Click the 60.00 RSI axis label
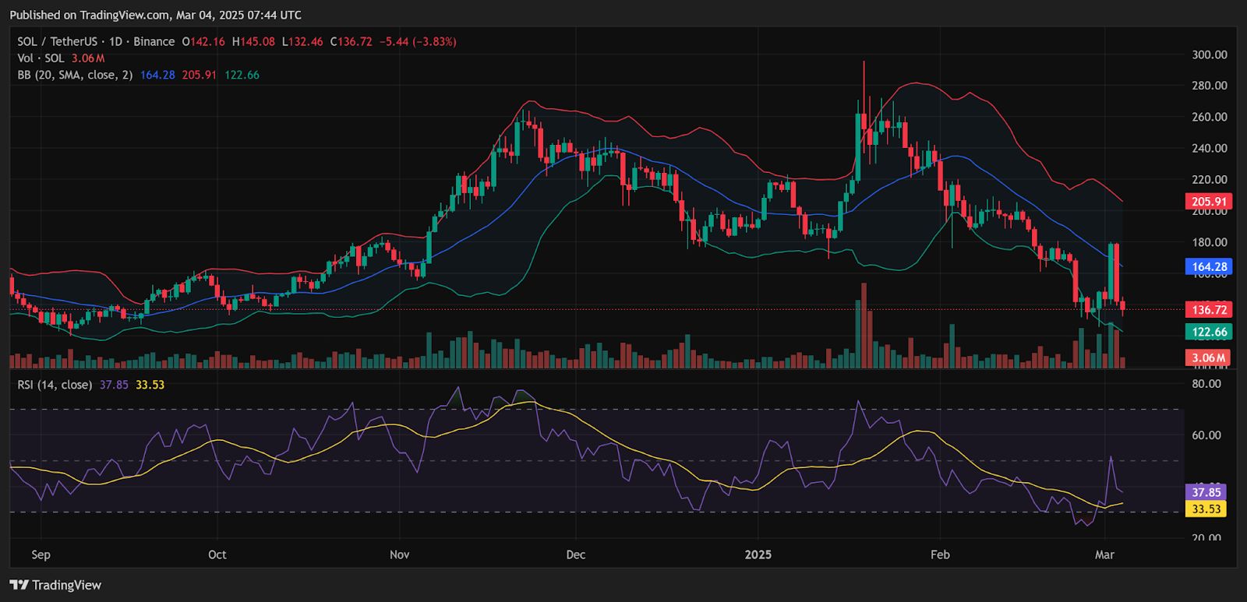This screenshot has width=1247, height=602. tap(1206, 435)
